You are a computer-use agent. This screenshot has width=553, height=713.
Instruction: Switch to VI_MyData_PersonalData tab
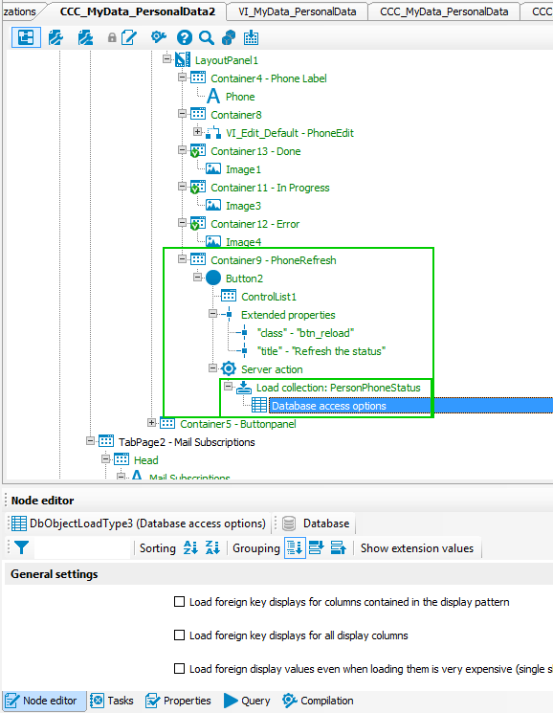pos(298,11)
